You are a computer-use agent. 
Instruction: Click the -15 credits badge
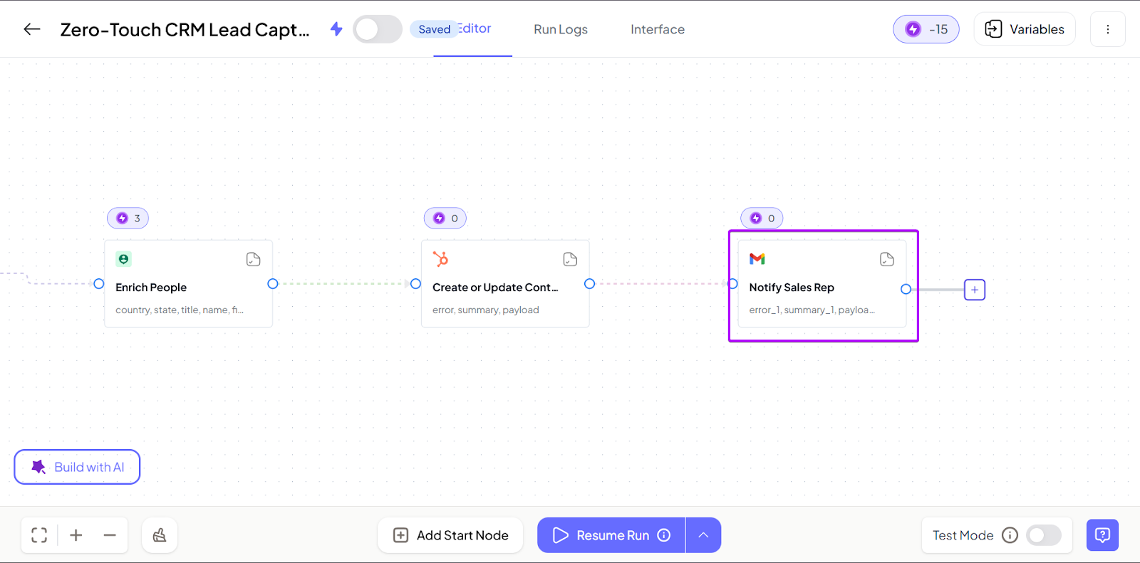[x=926, y=29]
